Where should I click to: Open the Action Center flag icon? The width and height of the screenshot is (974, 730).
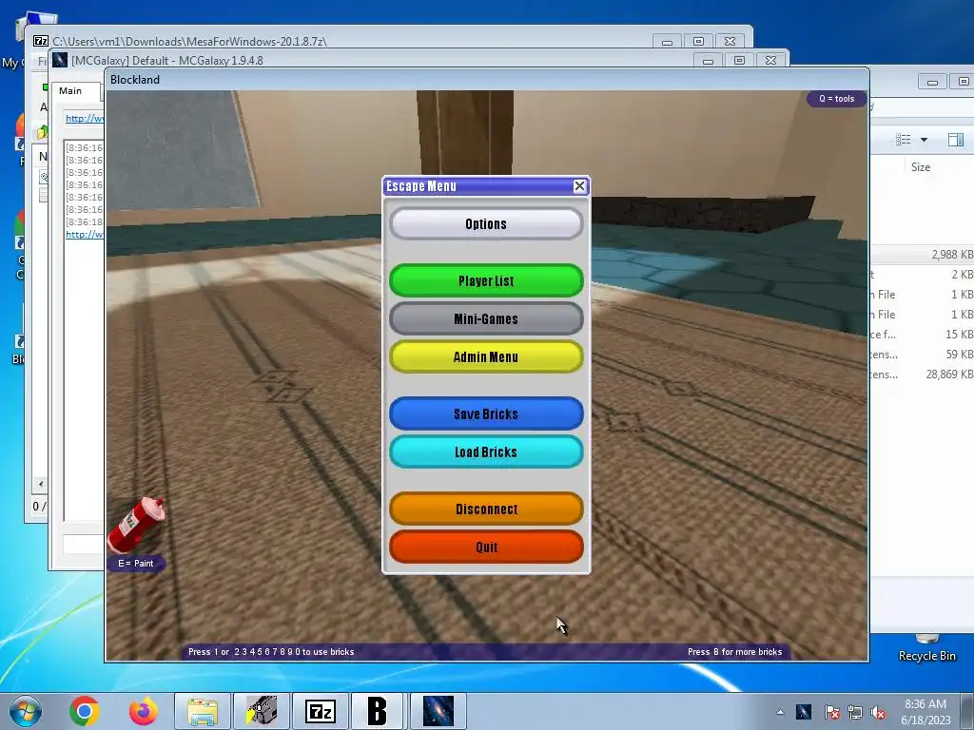(831, 712)
